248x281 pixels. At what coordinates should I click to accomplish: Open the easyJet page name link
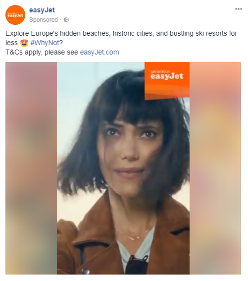(x=42, y=10)
